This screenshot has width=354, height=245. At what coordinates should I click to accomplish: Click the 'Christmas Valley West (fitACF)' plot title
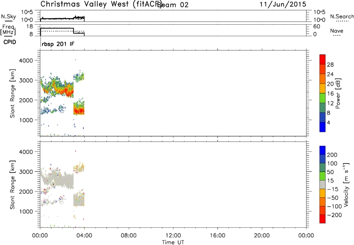click(x=101, y=4)
